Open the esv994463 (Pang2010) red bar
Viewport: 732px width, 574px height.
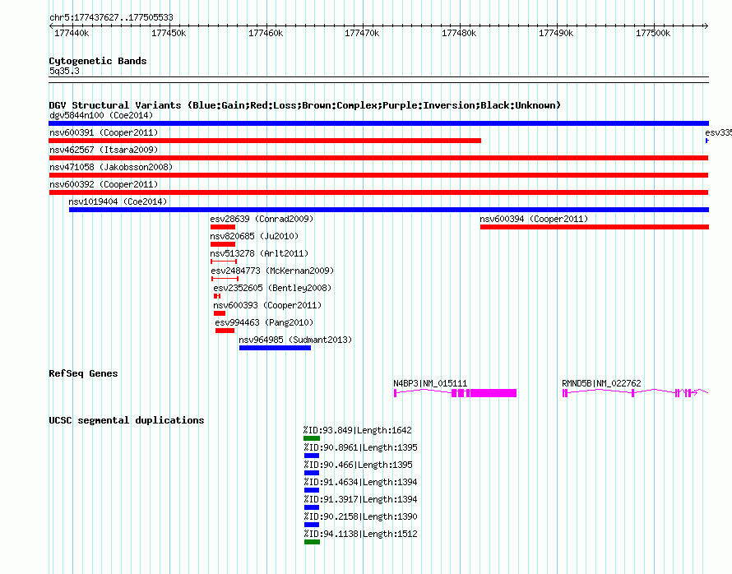(x=225, y=331)
